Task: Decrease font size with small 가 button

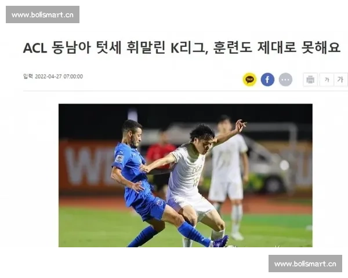Action: [x=327, y=79]
